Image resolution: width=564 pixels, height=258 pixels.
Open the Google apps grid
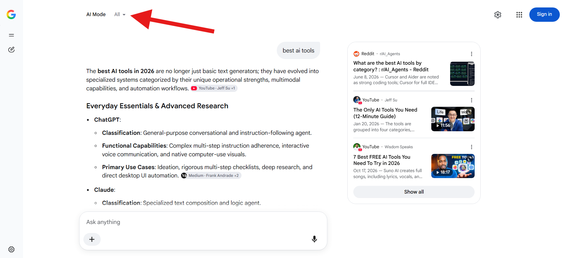point(519,15)
